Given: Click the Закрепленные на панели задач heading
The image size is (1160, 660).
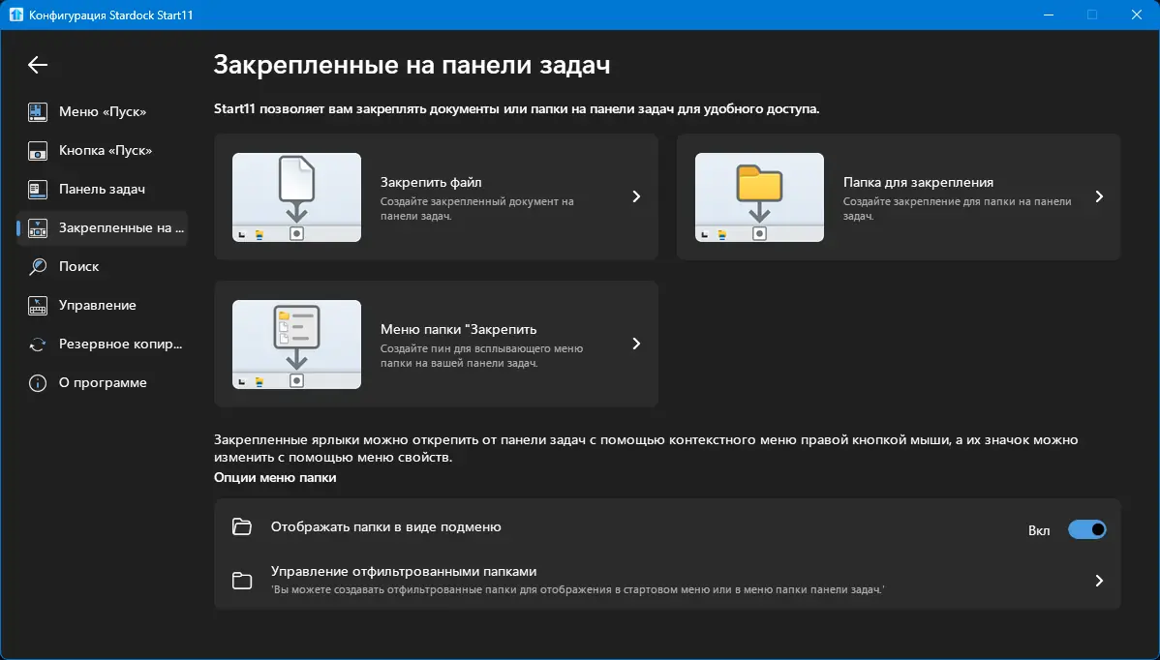Looking at the screenshot, I should (x=412, y=65).
